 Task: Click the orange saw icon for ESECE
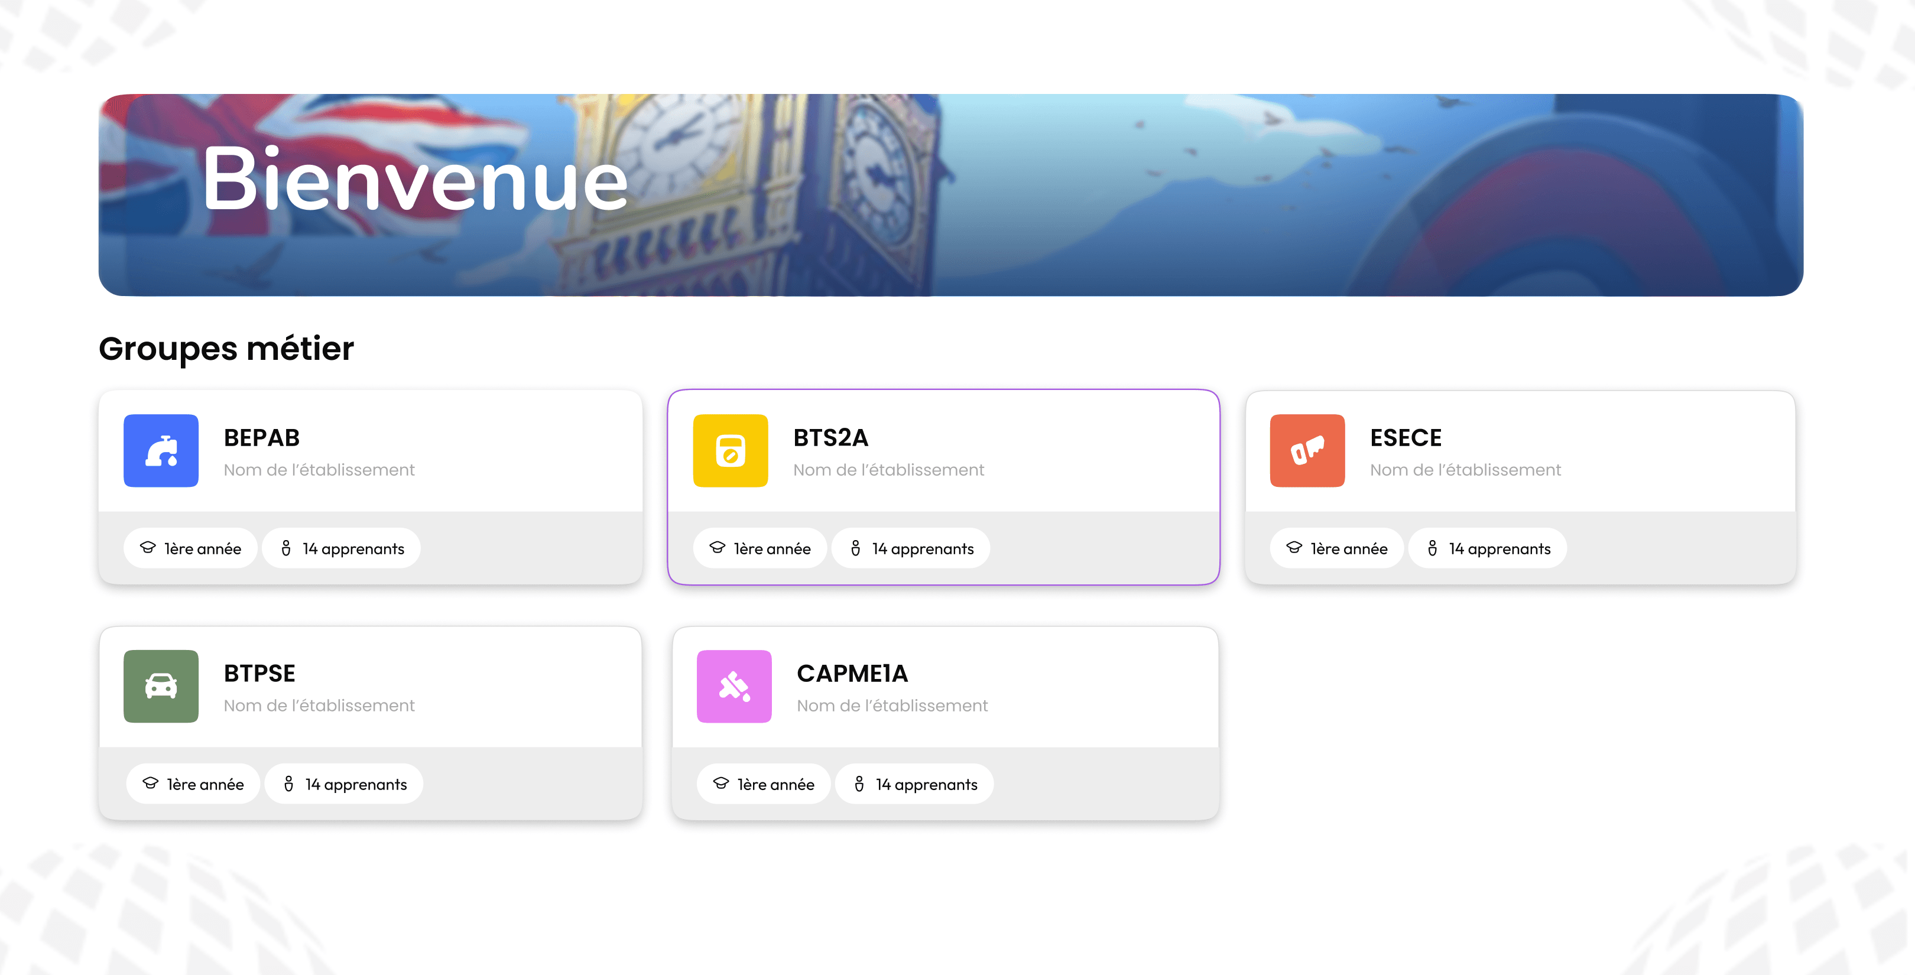point(1307,450)
